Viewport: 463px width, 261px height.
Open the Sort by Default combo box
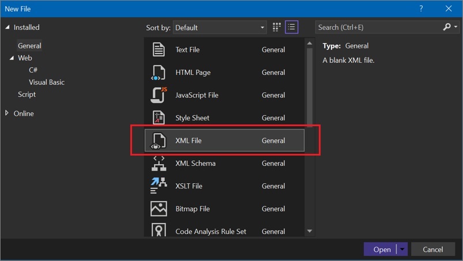(x=220, y=28)
